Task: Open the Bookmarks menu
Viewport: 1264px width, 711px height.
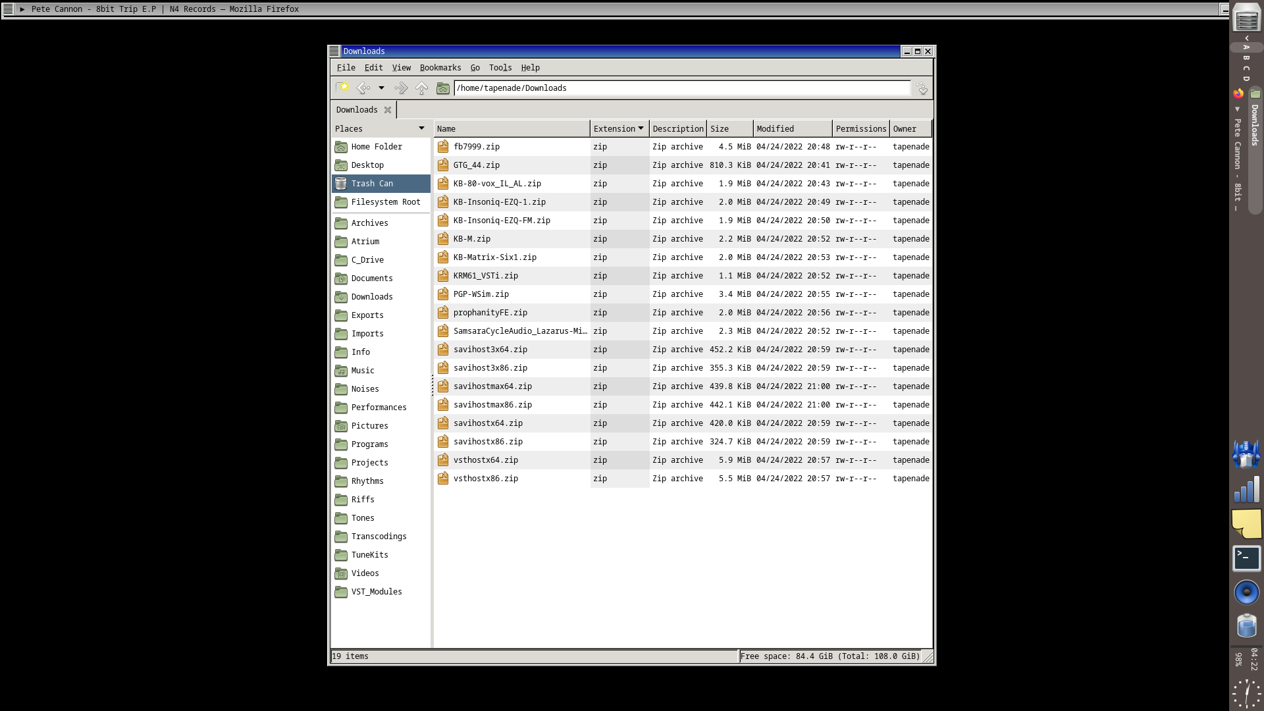Action: pyautogui.click(x=440, y=68)
